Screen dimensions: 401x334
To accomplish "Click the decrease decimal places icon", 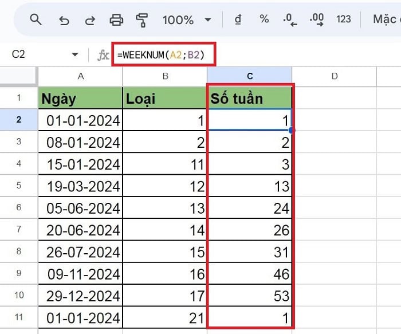I will click(290, 20).
